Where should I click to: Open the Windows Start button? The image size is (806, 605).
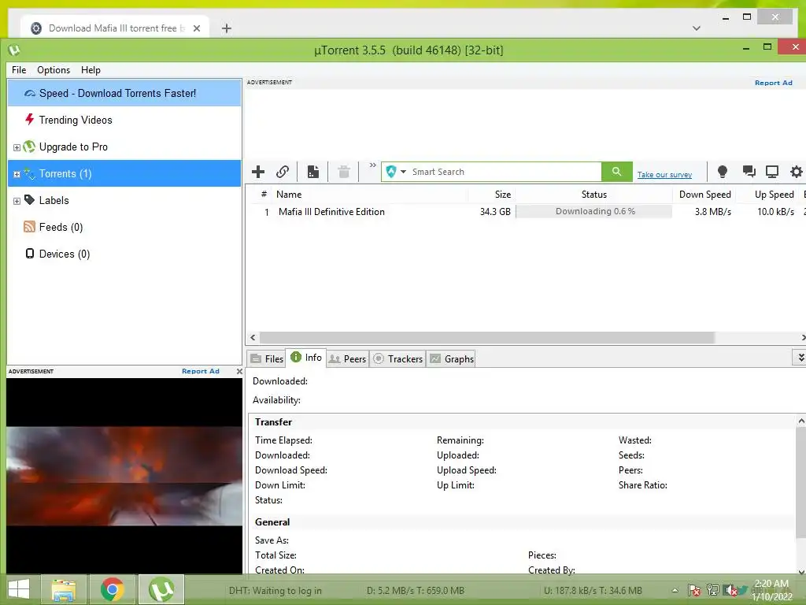pyautogui.click(x=19, y=589)
